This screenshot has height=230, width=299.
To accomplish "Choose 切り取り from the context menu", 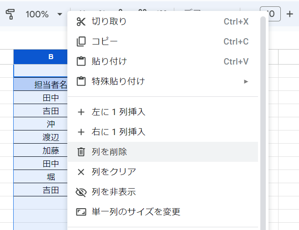I will pos(163,21).
